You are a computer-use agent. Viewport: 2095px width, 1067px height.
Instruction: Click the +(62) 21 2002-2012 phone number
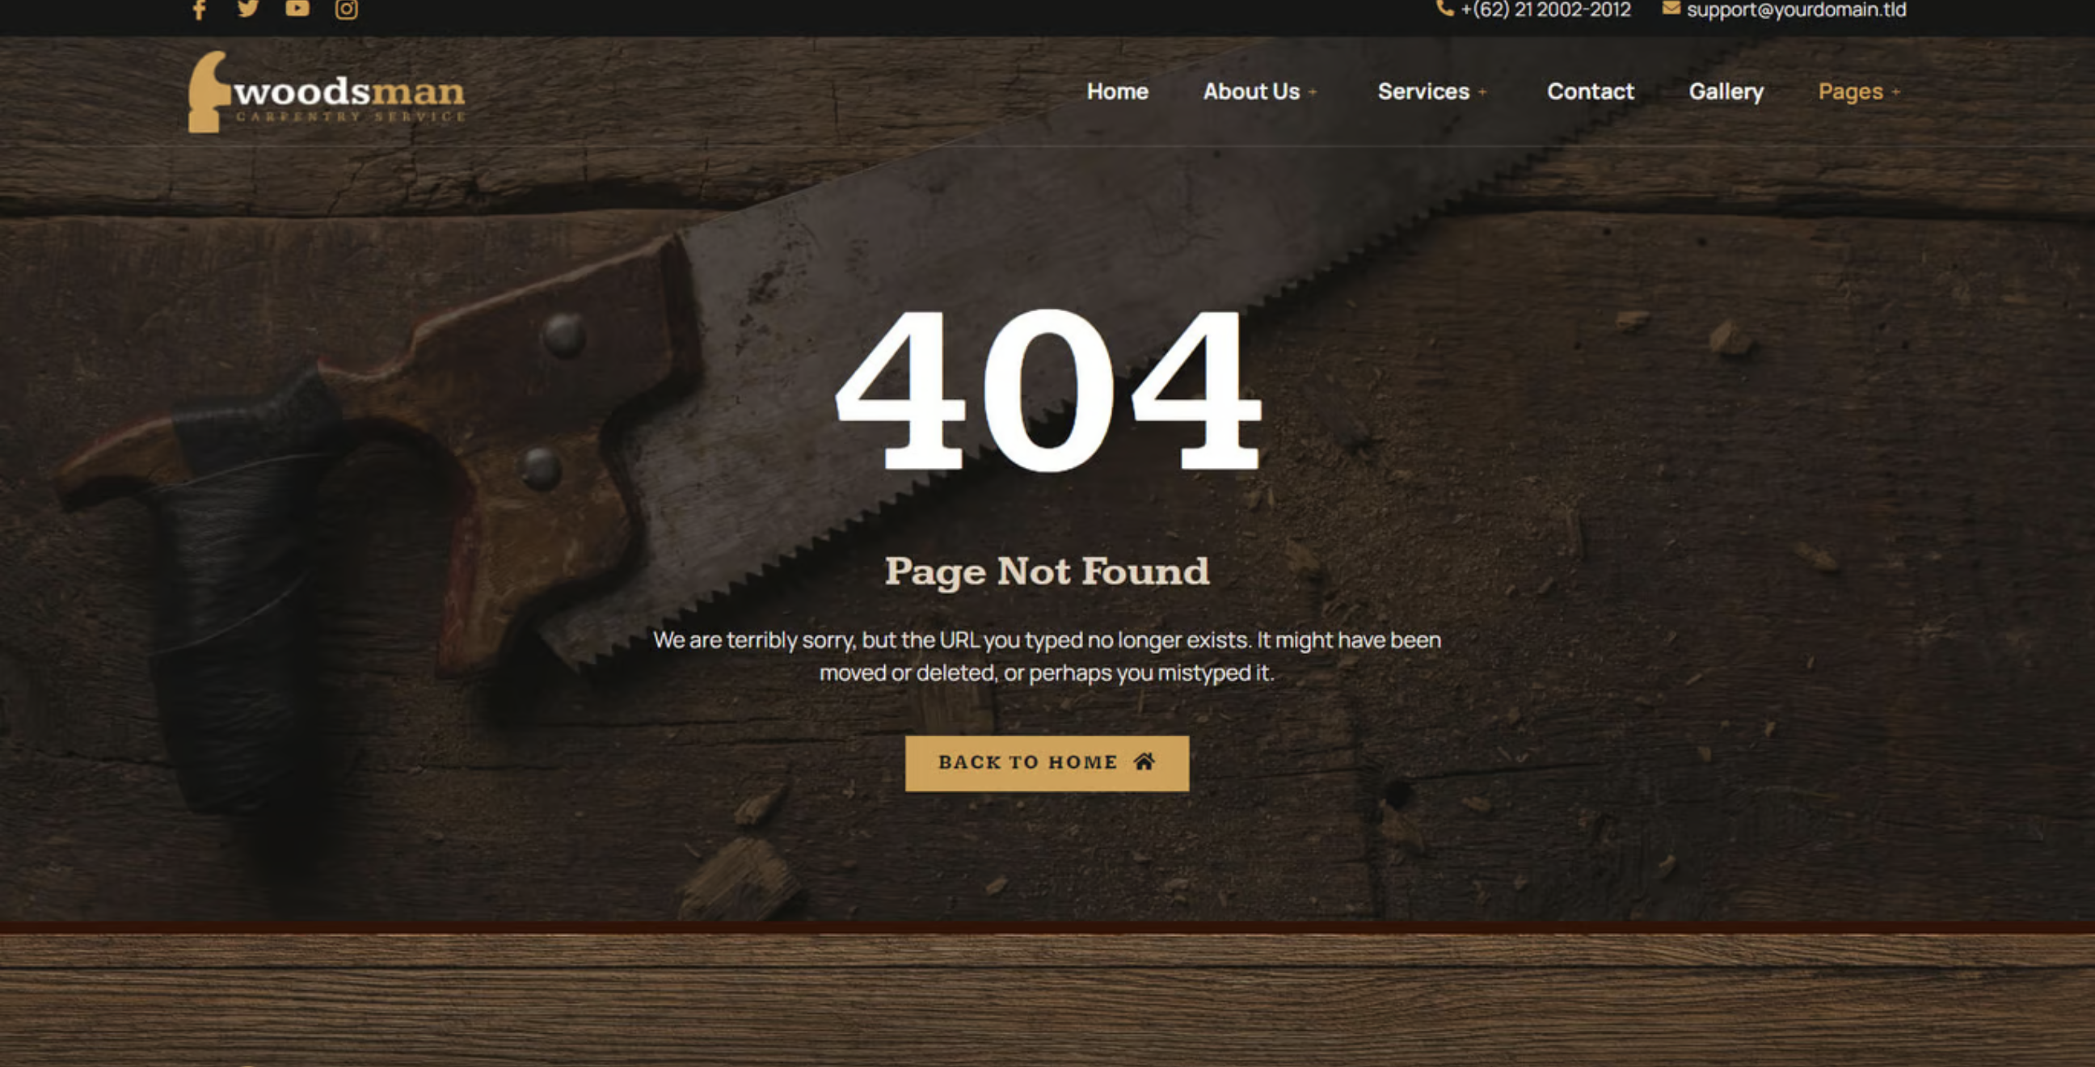click(1545, 9)
